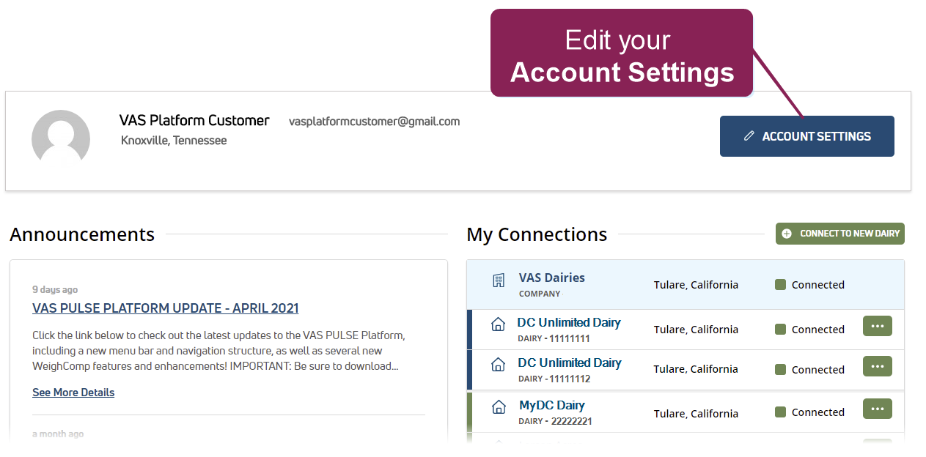
Task: Open VAS Pulse Platform Update April 2021 link
Action: 166,308
